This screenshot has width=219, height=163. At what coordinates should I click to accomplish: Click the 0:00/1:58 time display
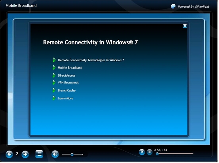tap(161, 150)
